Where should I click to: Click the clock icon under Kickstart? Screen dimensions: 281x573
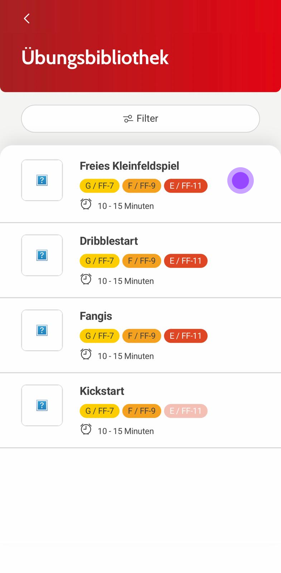coord(86,429)
